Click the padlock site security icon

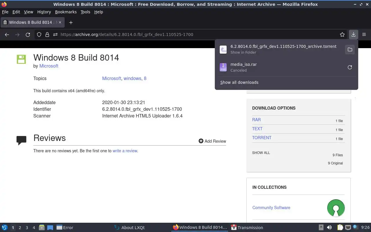point(47,35)
